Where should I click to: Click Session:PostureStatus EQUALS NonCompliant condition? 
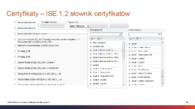[x=38, y=68]
